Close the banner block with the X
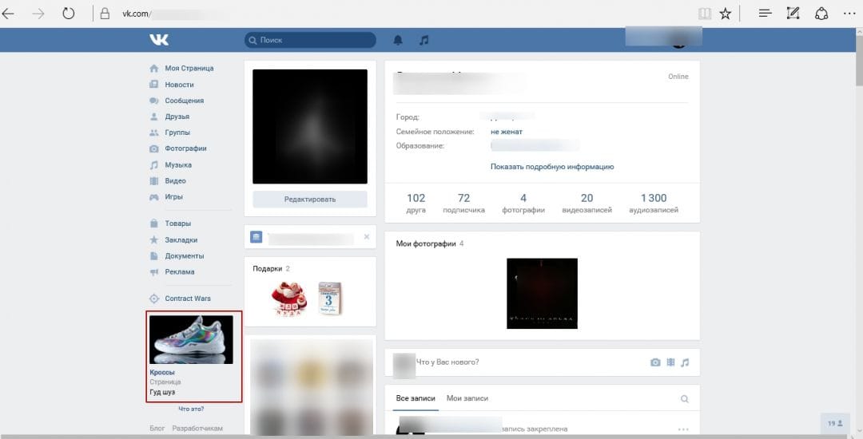863x439 pixels. click(367, 237)
